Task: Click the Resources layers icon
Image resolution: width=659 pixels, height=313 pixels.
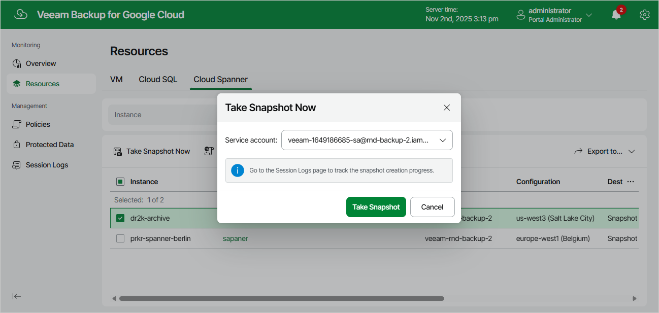Action: pyautogui.click(x=17, y=84)
